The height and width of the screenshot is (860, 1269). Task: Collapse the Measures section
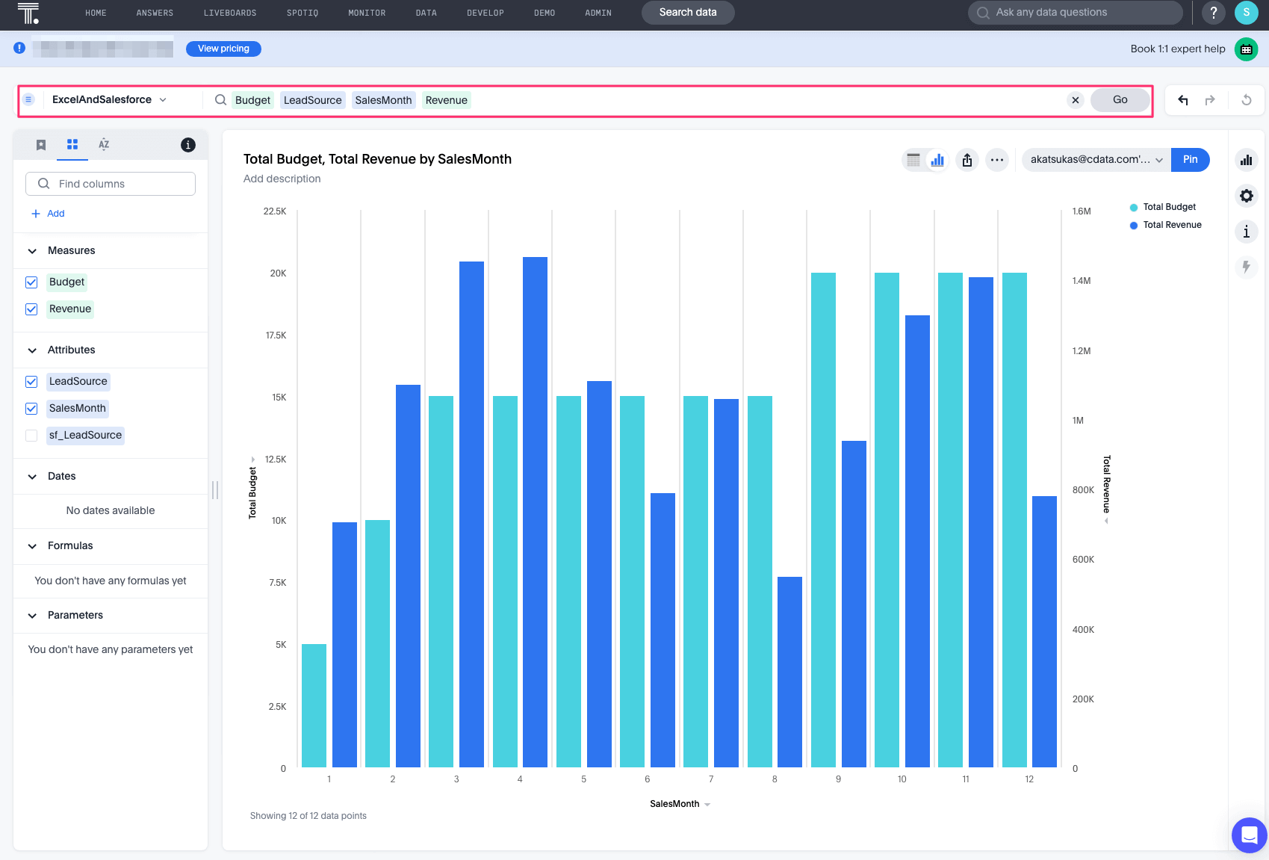[x=32, y=251]
